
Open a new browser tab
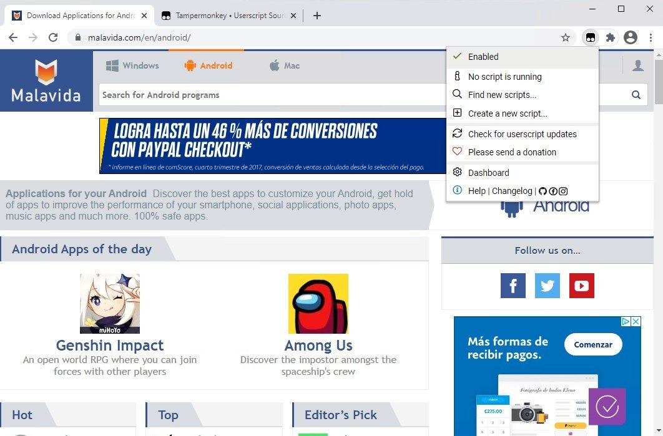coord(317,16)
